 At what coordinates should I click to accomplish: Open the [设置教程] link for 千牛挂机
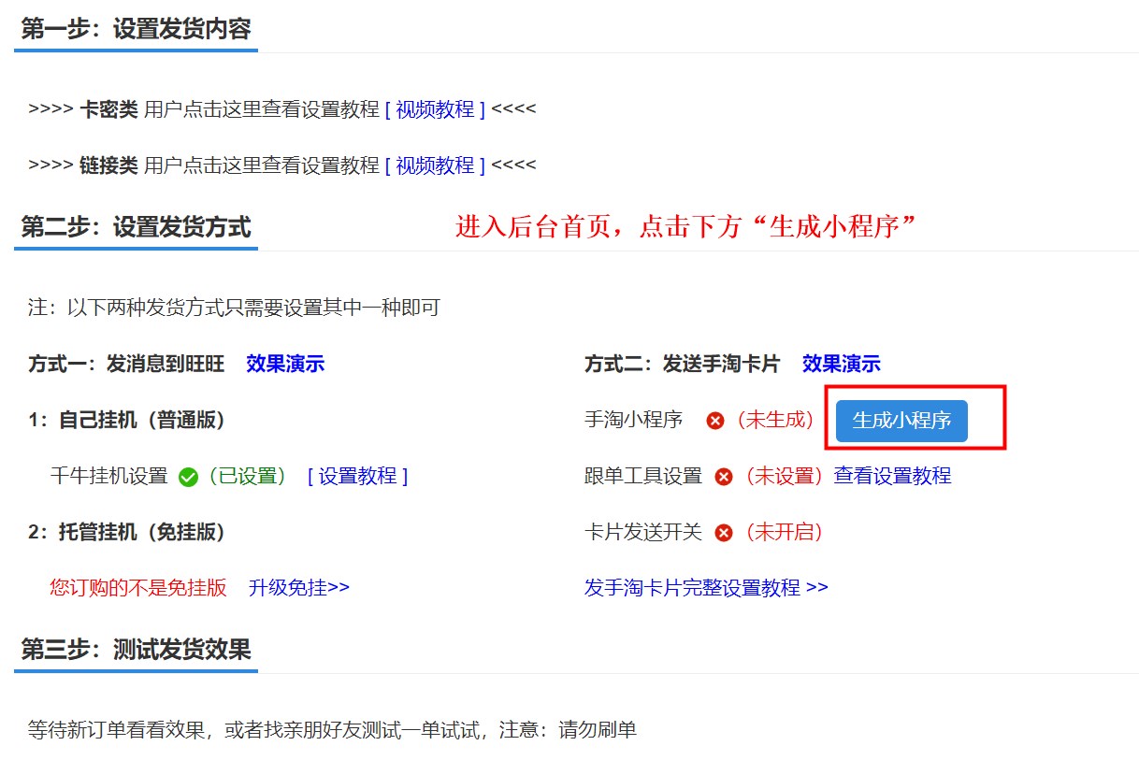(357, 476)
